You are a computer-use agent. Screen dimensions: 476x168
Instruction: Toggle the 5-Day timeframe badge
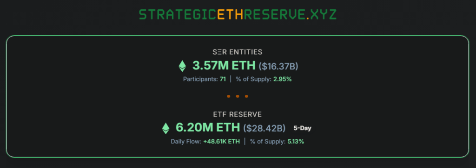pos(302,128)
